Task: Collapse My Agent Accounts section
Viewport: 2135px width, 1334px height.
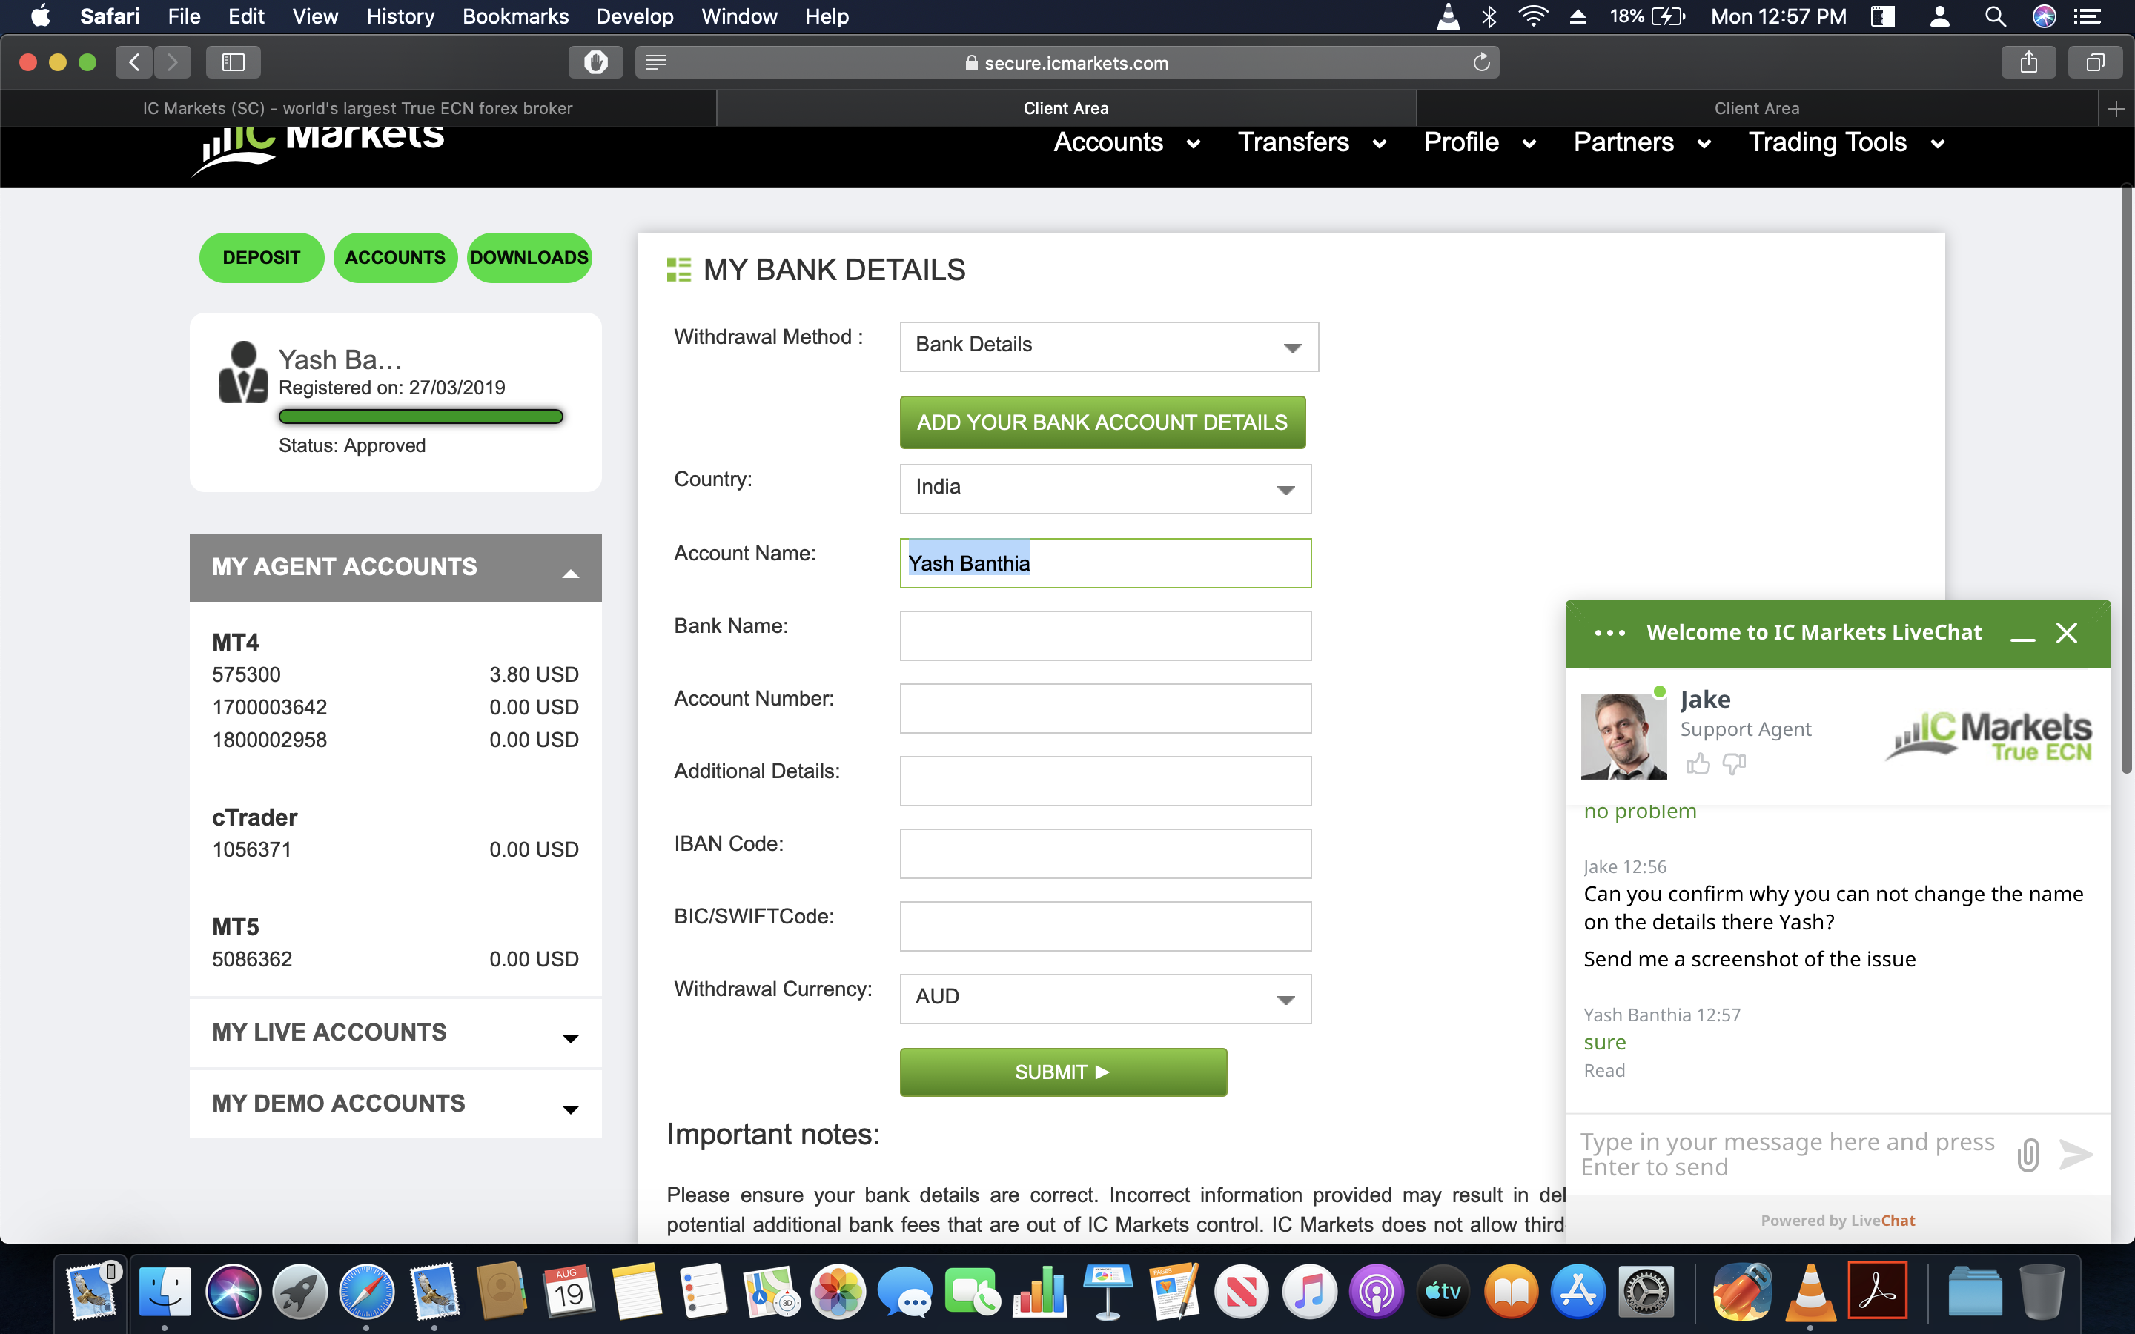Action: click(395, 567)
